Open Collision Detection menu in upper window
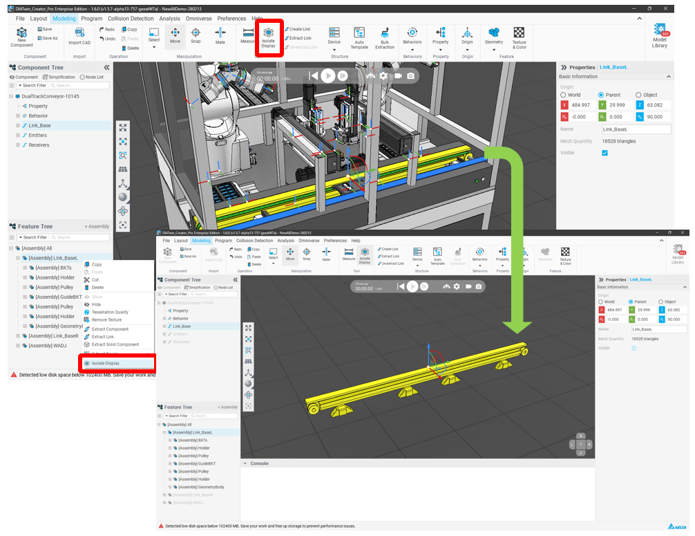This screenshot has width=695, height=536. pyautogui.click(x=131, y=19)
